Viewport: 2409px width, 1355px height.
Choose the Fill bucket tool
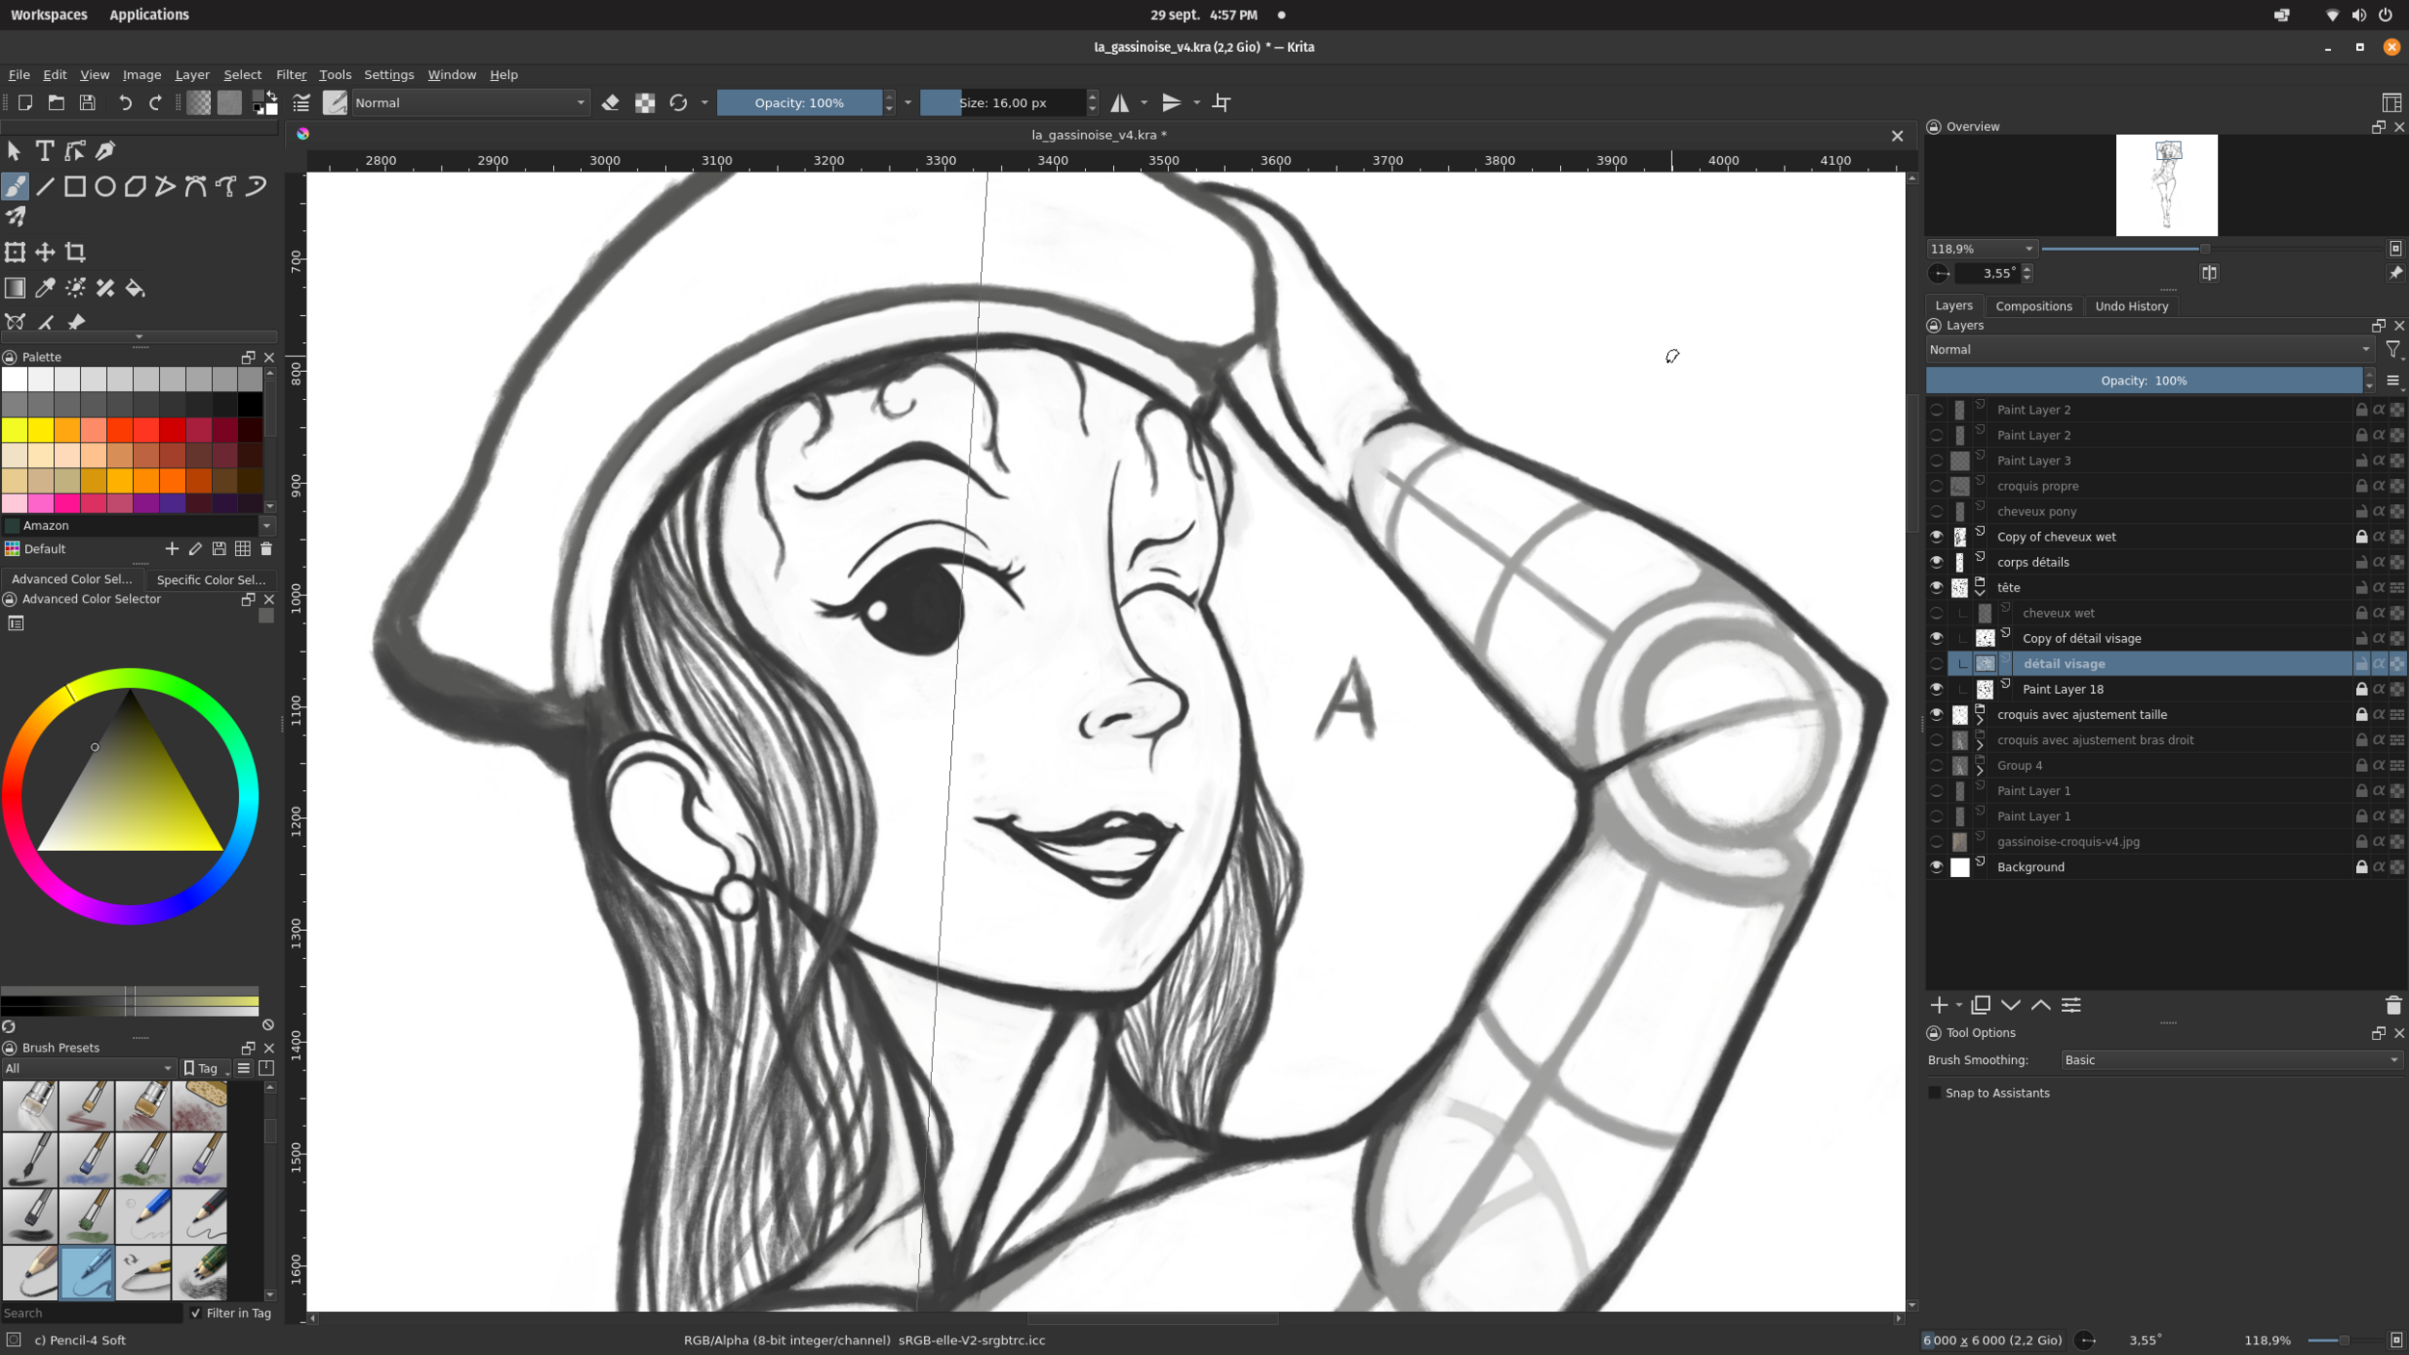135,288
